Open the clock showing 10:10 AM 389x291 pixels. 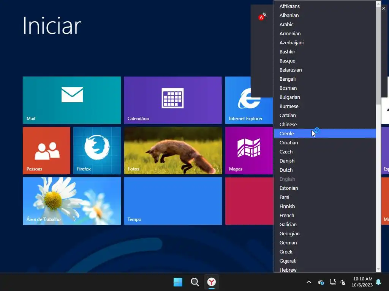coord(362,282)
